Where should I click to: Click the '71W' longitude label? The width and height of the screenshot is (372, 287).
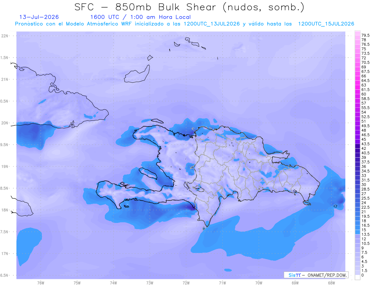click(x=222, y=283)
